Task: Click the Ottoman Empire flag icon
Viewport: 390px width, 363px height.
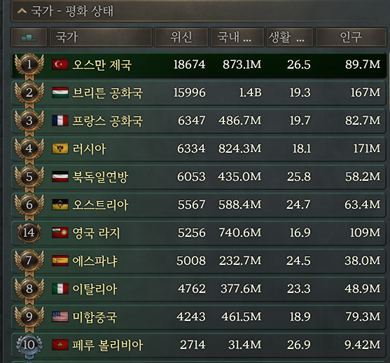Action: coord(60,64)
